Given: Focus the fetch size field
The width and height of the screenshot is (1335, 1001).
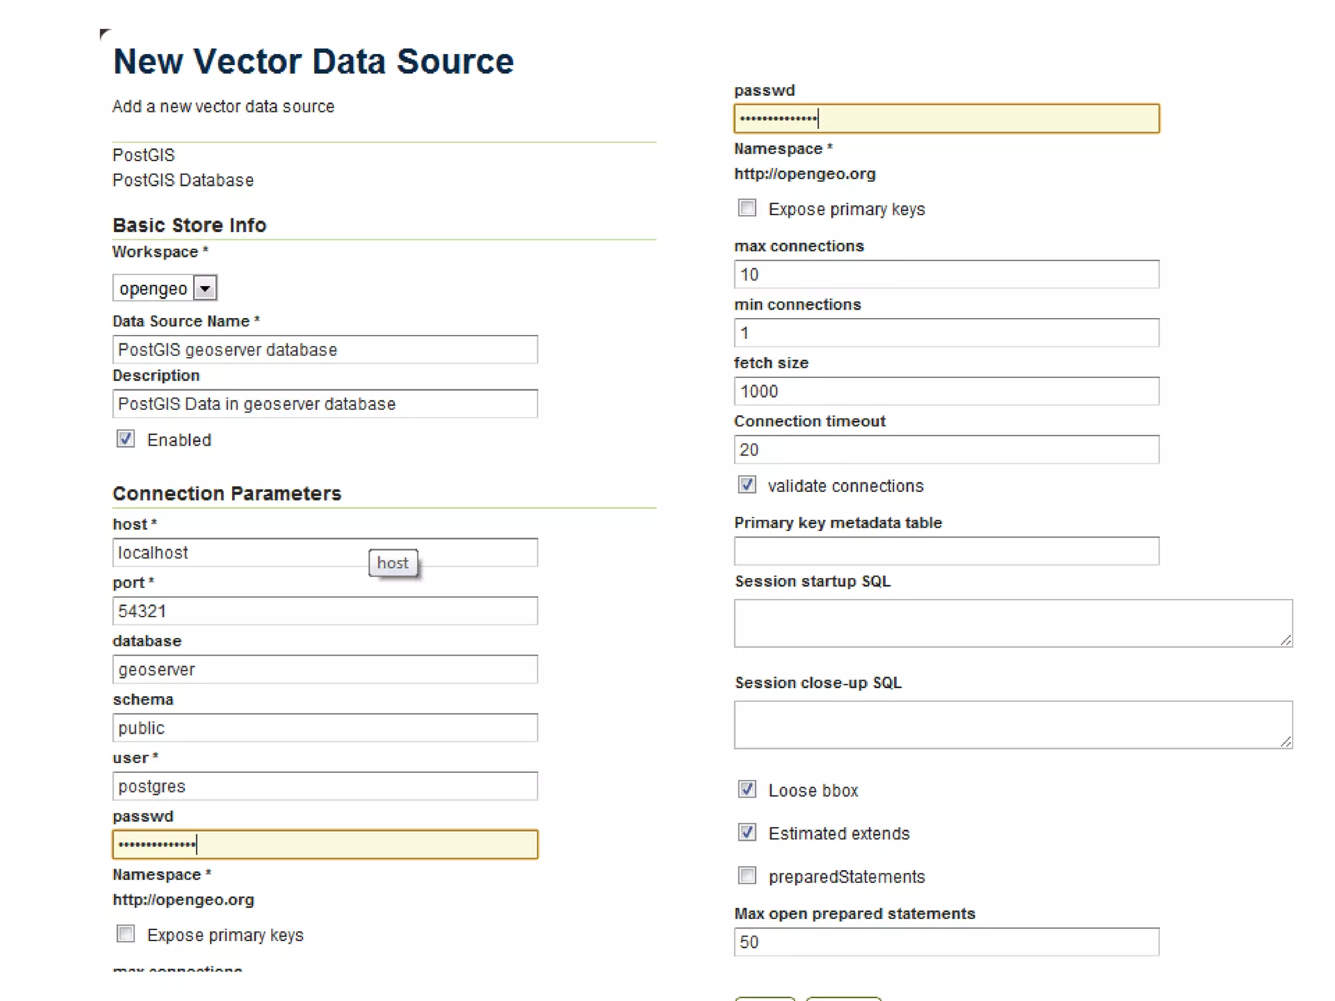Looking at the screenshot, I should pos(946,392).
